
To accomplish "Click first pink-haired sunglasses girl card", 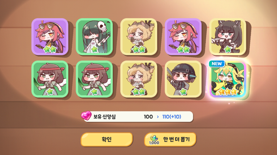I will [50, 37].
